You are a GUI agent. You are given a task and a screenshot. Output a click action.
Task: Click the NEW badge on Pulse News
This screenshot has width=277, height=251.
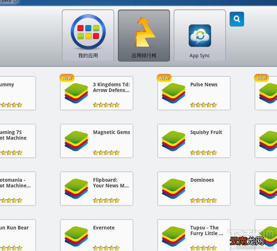click(x=164, y=78)
